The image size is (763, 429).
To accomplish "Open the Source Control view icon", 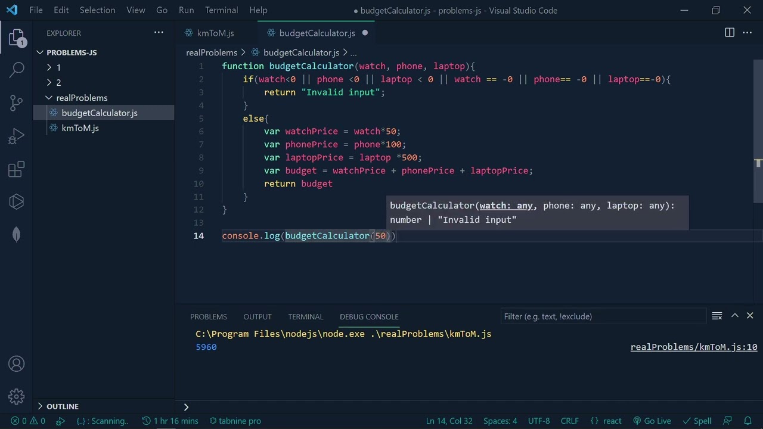I will [x=17, y=102].
